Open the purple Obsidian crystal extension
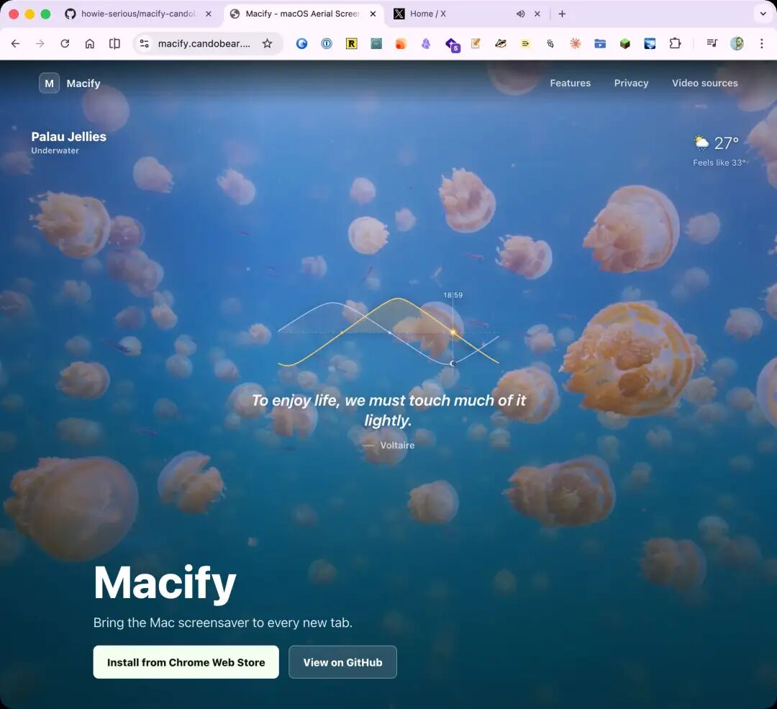The height and width of the screenshot is (709, 777). pos(426,44)
